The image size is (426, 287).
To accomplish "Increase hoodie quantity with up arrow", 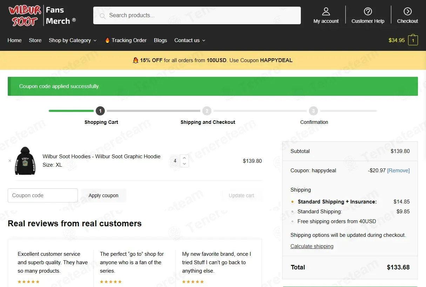I will 184,158.
